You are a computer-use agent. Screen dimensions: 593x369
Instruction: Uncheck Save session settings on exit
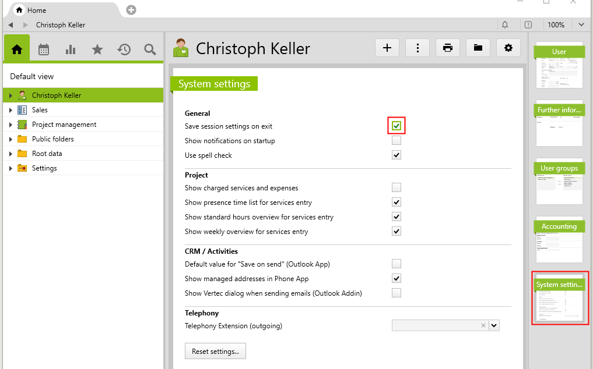(x=396, y=126)
